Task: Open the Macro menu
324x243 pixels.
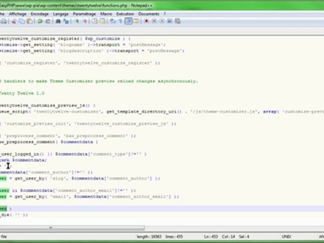Action: pyautogui.click(x=106, y=14)
